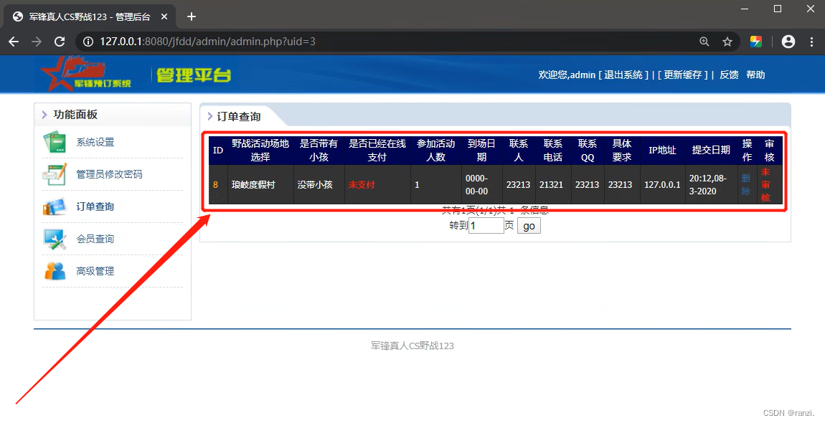This screenshot has width=825, height=423.
Task: Click the IP地址 column header
Action: tap(662, 150)
